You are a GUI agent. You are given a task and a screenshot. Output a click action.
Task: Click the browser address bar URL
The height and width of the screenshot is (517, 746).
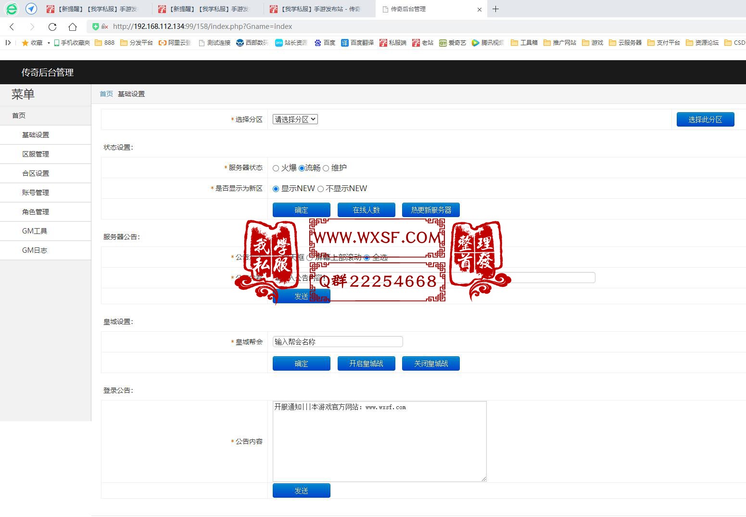(x=202, y=26)
